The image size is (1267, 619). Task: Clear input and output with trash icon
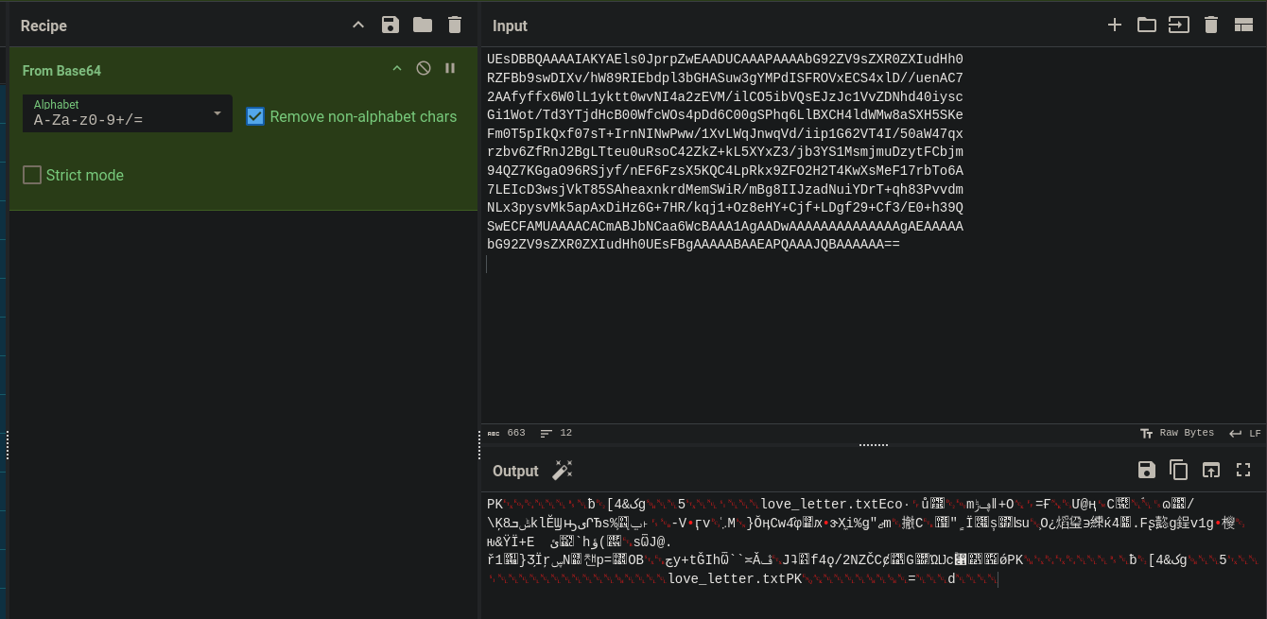coord(1211,26)
